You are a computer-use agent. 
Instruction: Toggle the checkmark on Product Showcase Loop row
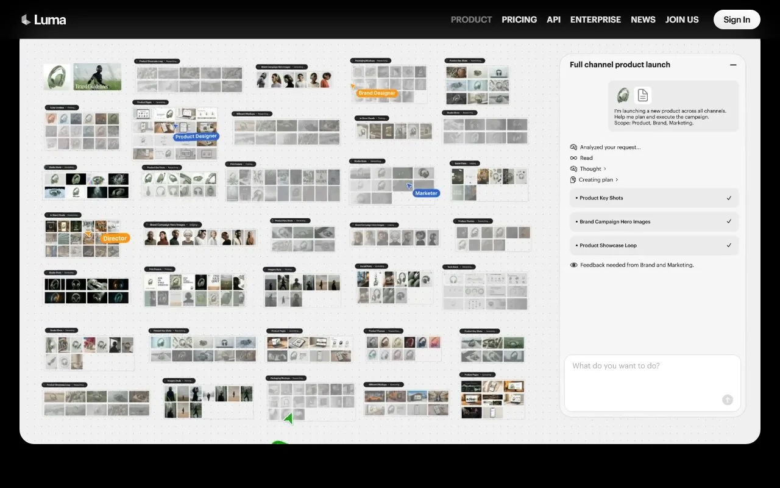(x=729, y=245)
